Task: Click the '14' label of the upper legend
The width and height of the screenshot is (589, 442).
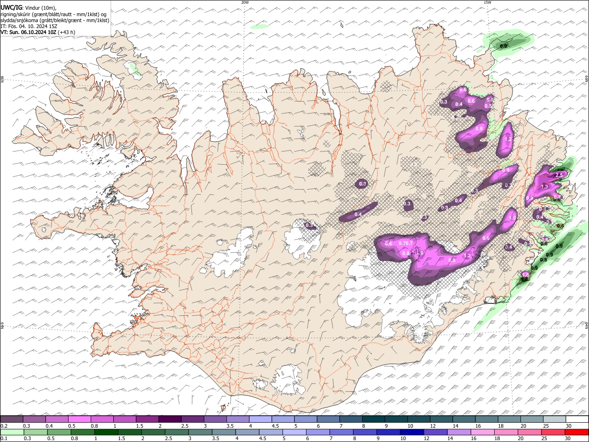Action: click(456, 426)
